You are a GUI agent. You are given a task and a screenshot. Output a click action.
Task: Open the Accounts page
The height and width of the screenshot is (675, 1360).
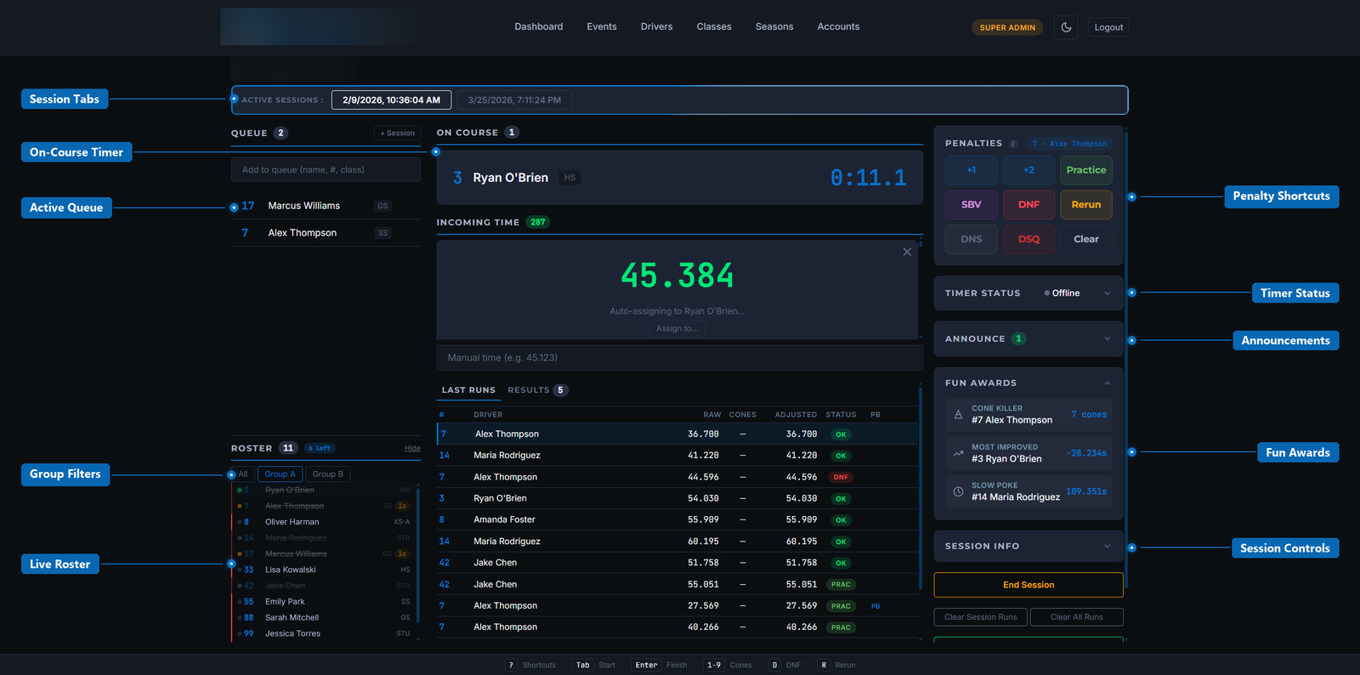[839, 27]
